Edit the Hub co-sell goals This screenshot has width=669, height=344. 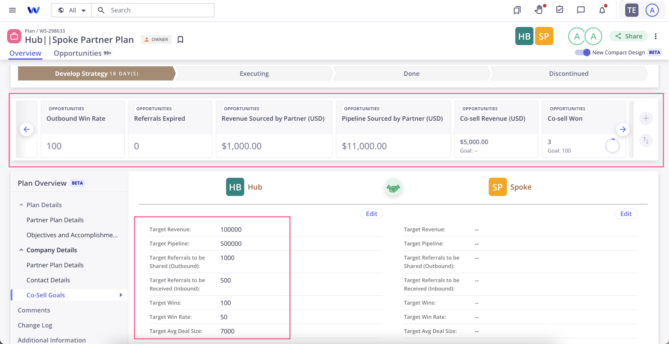[372, 214]
